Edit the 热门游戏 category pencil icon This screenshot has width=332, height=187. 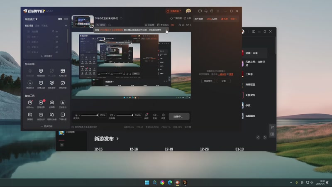[x=110, y=25]
